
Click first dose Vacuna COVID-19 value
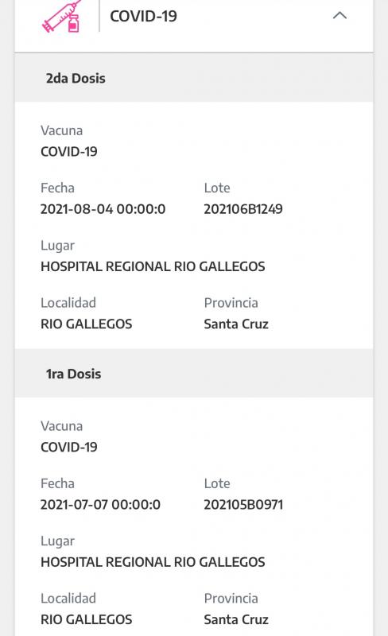tap(69, 447)
